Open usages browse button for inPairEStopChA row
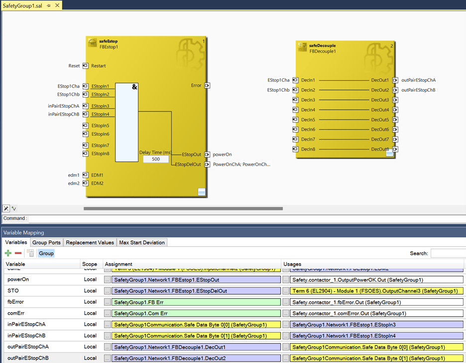 click(x=286, y=325)
